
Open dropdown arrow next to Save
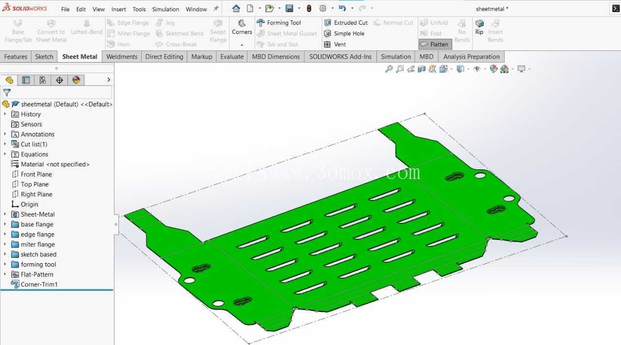pos(299,8)
